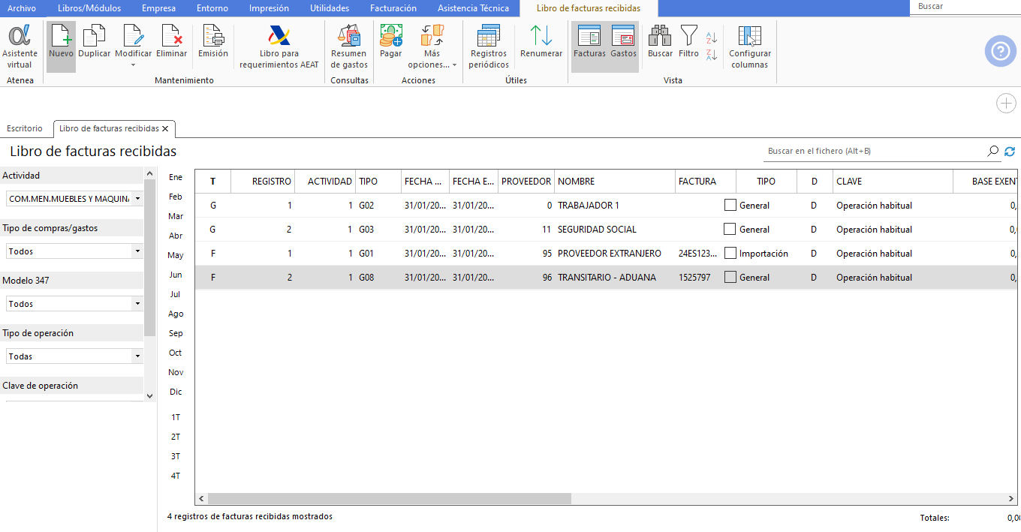Screen dimensions: 1021x532
Task: Filter by fourth quarter 4T
Action: click(176, 476)
